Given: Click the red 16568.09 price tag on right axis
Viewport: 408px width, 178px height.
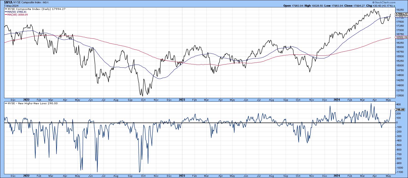Looking at the screenshot, I should [x=402, y=37].
